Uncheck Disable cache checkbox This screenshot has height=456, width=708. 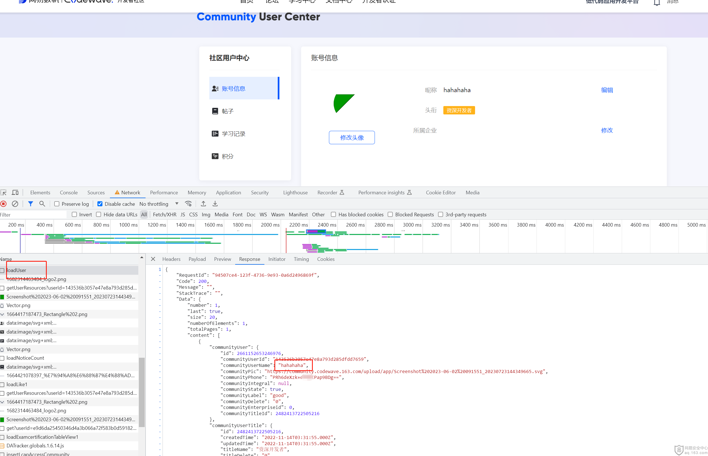tap(100, 204)
